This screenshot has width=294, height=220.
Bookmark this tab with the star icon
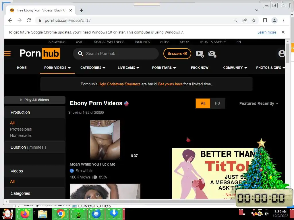[254, 20]
